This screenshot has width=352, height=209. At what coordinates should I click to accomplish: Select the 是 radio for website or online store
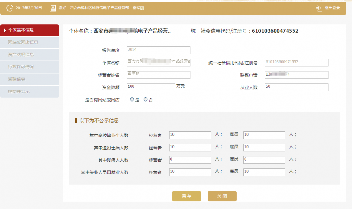click(132, 99)
